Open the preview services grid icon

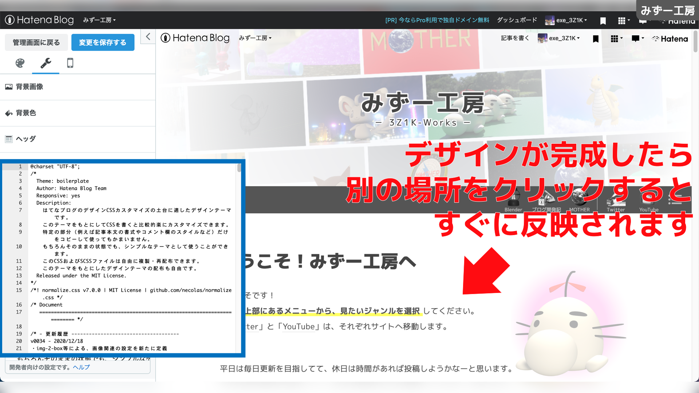tap(616, 39)
